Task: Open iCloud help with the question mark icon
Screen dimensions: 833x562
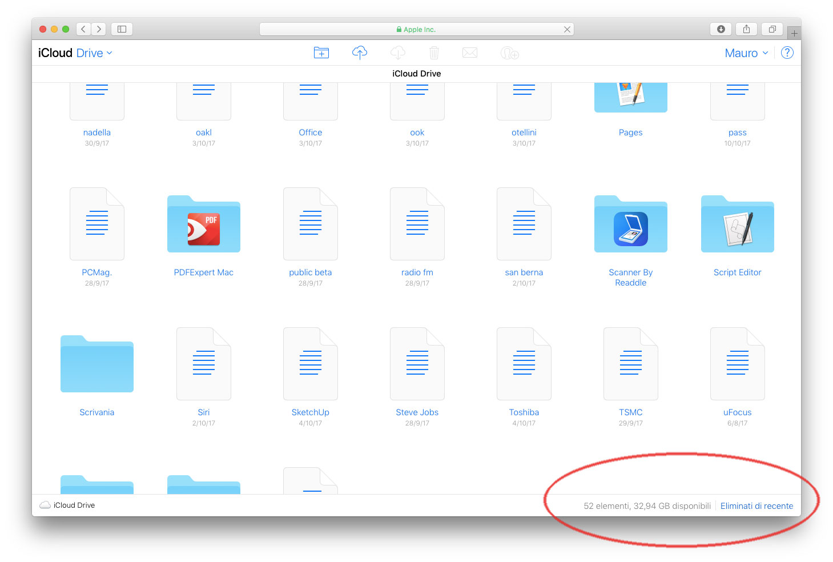Action: pos(787,52)
